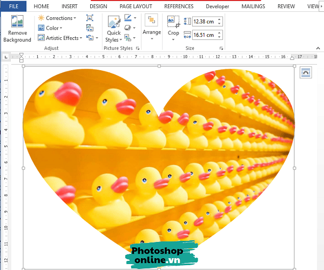This screenshot has width=324, height=270.
Task: Click the Reset Picture icon
Action: pos(90,38)
